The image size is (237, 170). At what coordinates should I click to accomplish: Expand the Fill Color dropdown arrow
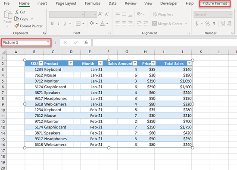pos(97,23)
